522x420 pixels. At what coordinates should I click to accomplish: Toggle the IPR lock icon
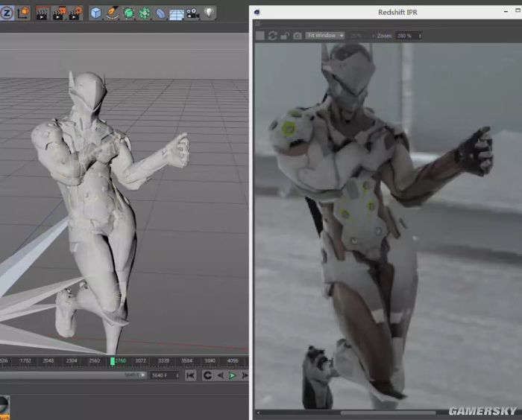coord(285,36)
